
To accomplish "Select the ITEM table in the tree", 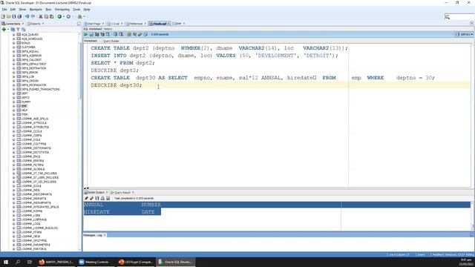I will click(24, 115).
